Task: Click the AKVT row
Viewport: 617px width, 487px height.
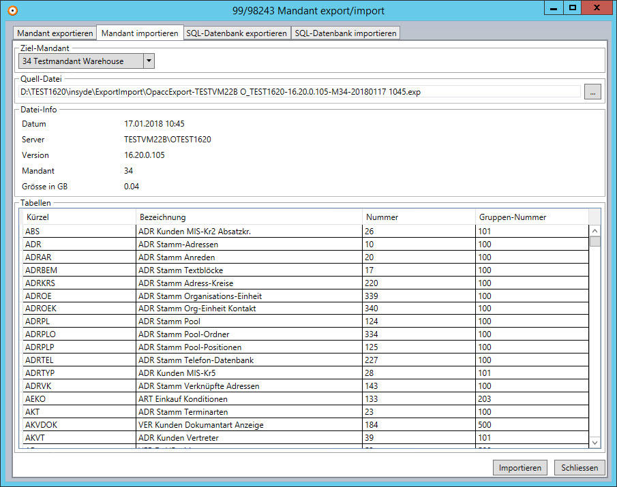Action: click(x=305, y=437)
